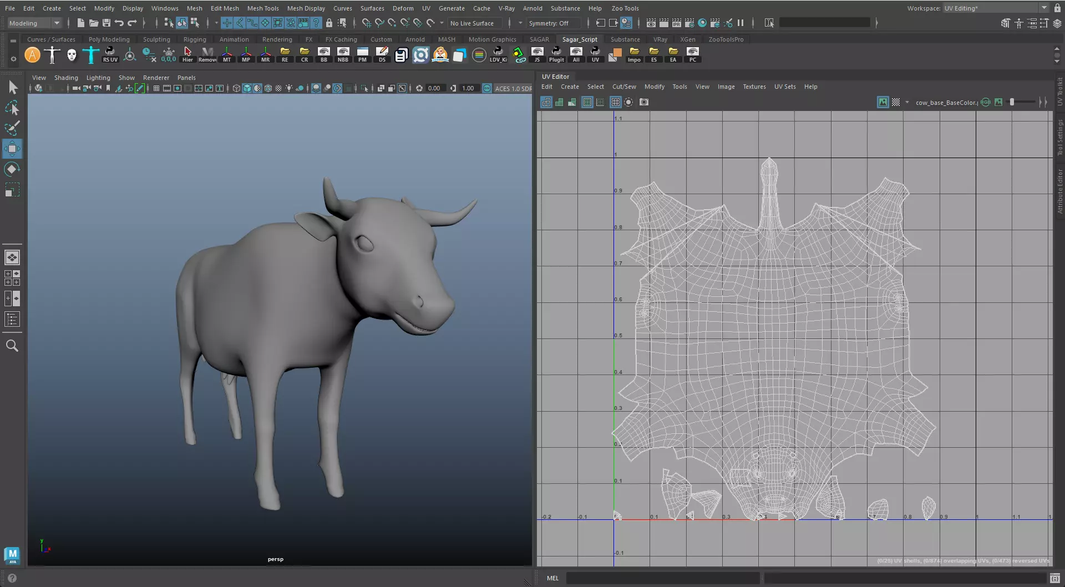Click the Redo arrow icon
Viewport: 1065px width, 587px height.
132,23
